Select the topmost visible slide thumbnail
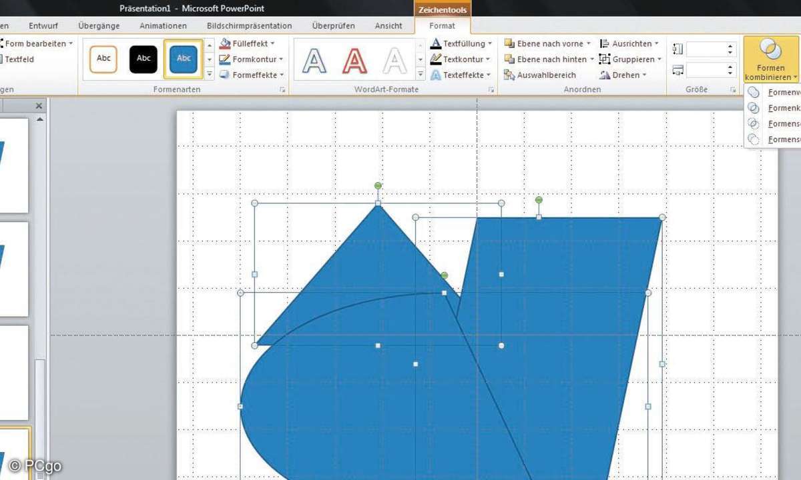 (x=14, y=166)
